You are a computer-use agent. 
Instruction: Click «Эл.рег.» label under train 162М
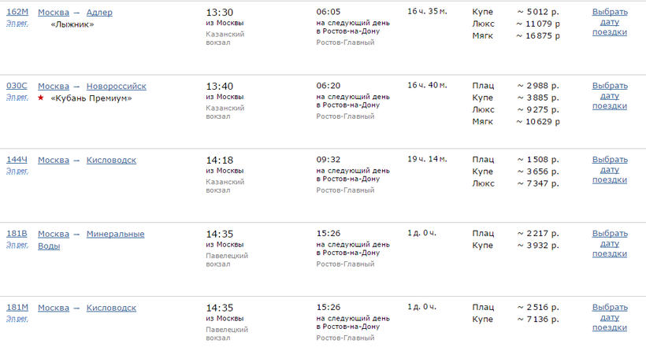tap(17, 24)
